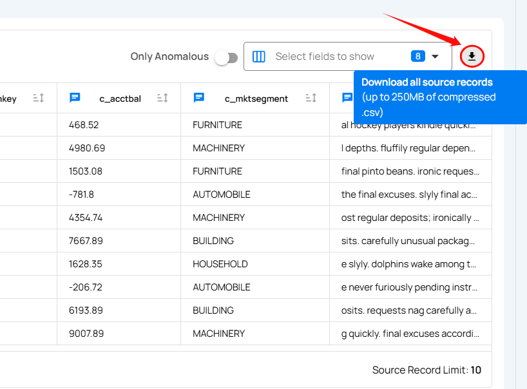Image resolution: width=527 pixels, height=389 pixels.
Task: Sort the column ending in 'key'
Action: 38,98
